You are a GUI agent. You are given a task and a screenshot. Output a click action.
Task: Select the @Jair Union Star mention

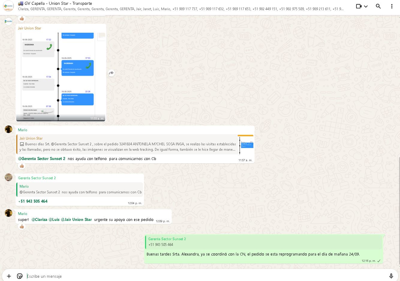(76, 220)
